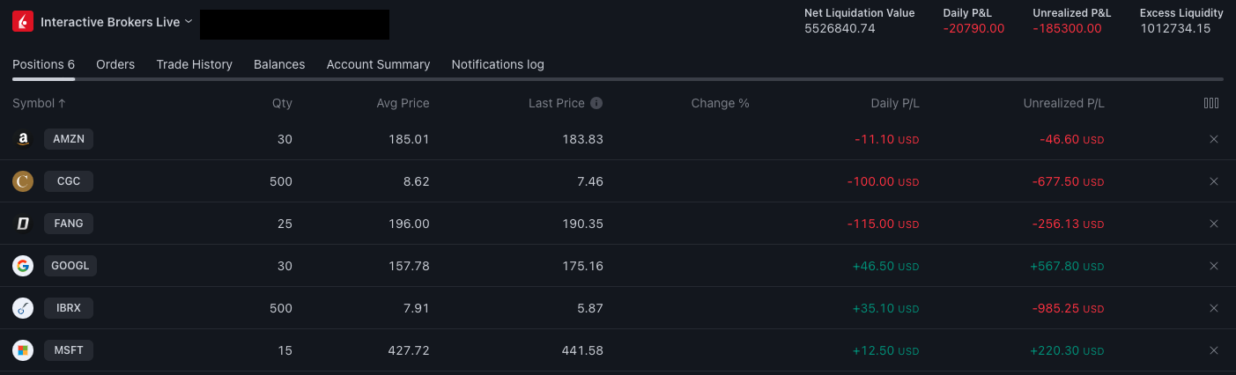Click the IBRX company logo icon
The image size is (1236, 375).
tap(23, 308)
